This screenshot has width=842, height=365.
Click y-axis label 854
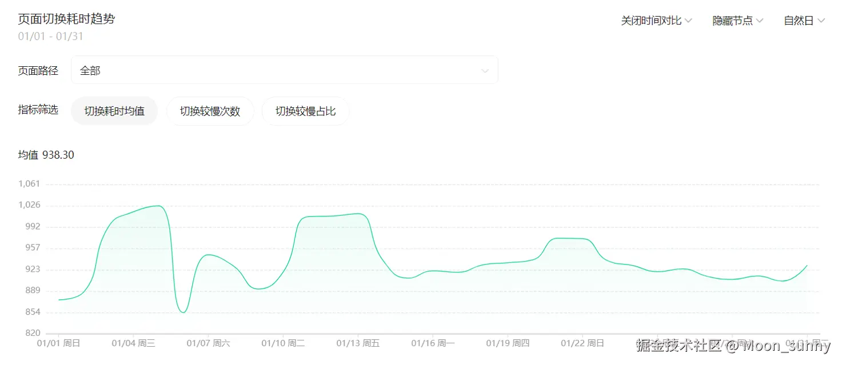click(33, 312)
